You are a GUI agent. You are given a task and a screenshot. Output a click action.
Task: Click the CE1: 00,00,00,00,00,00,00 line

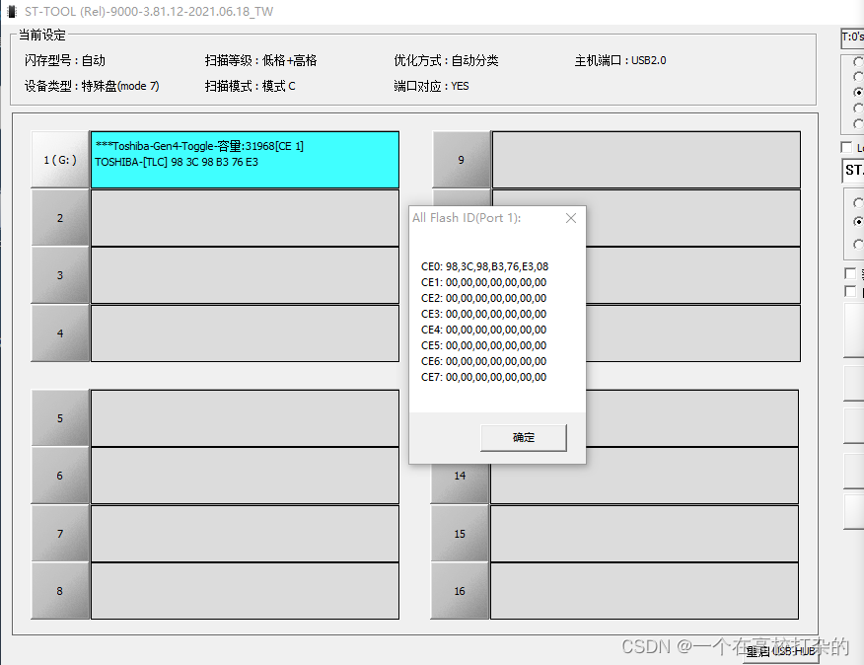pos(483,282)
